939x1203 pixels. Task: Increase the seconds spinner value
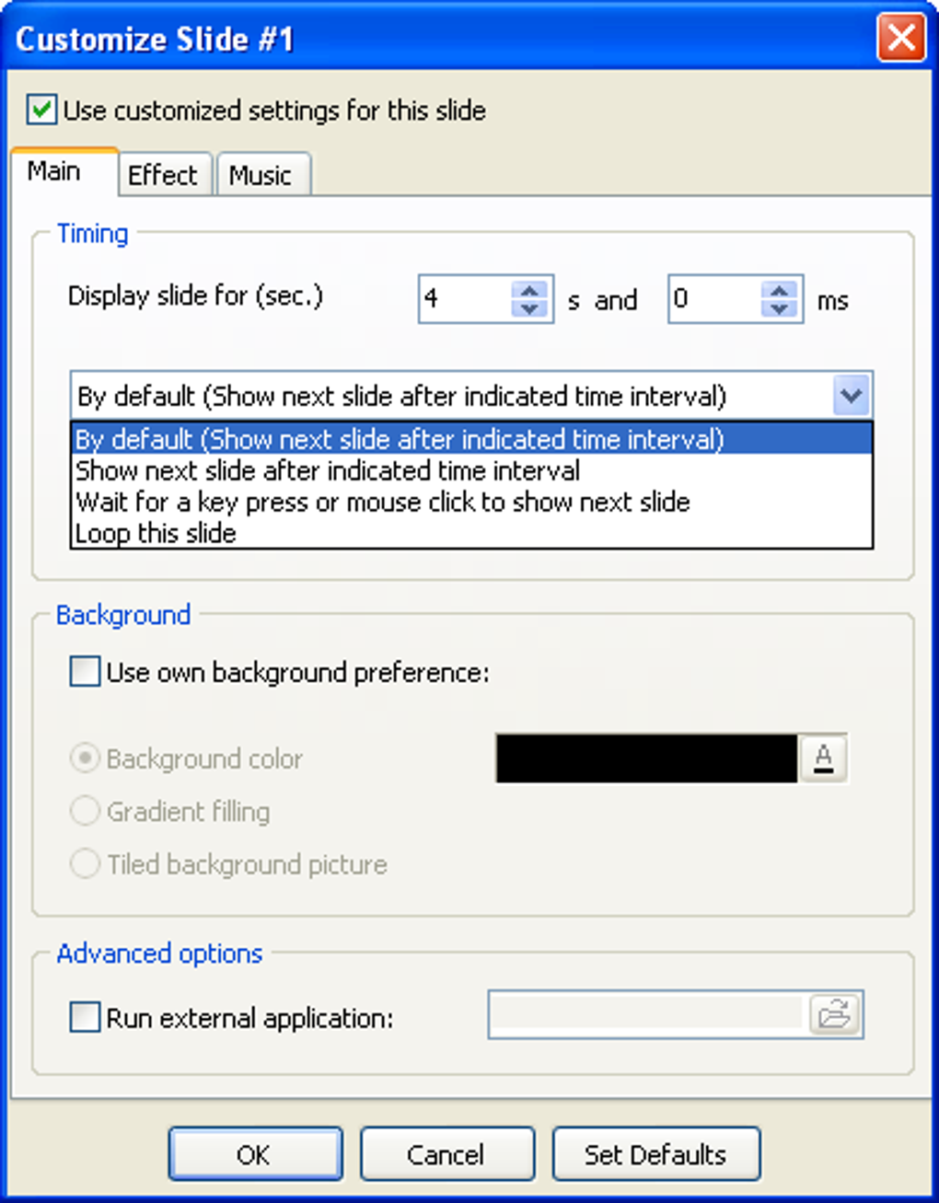tap(529, 290)
